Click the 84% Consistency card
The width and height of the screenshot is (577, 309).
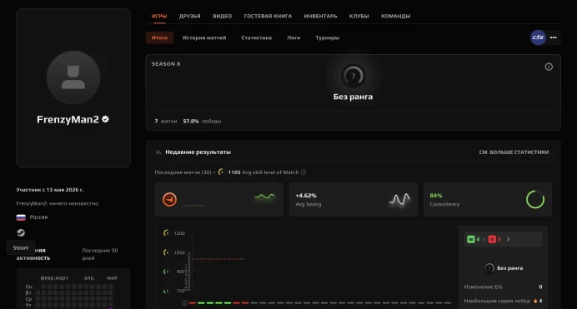coord(487,200)
